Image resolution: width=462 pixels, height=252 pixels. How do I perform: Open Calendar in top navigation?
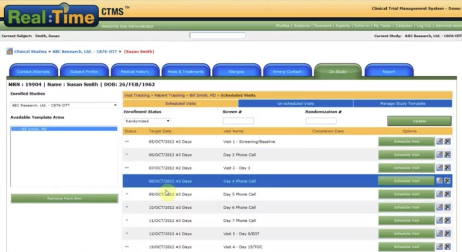click(x=404, y=26)
